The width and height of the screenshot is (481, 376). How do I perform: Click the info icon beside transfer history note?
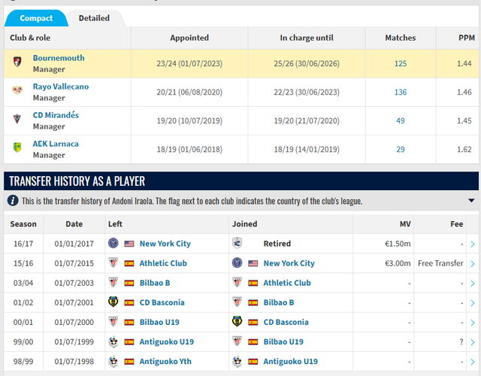(x=13, y=201)
